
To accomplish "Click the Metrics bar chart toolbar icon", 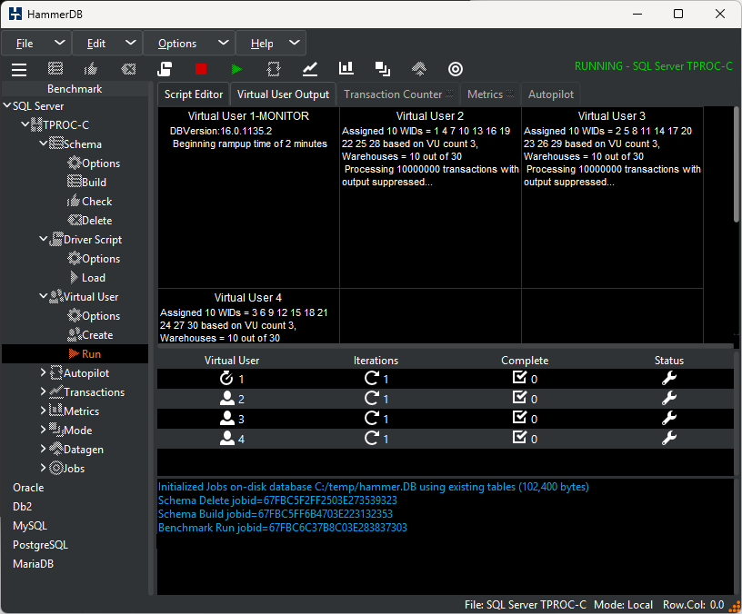I will click(346, 68).
